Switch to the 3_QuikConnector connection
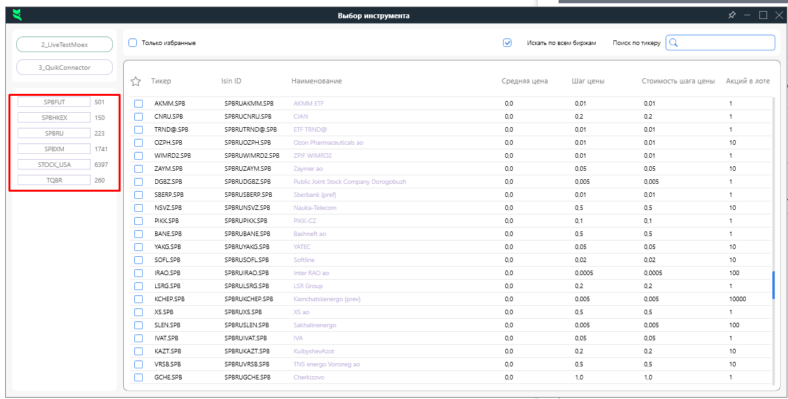 (x=64, y=68)
